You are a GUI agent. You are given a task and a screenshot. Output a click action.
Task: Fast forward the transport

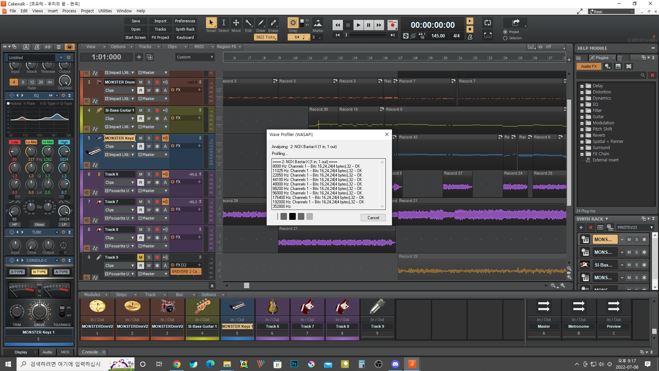(379, 25)
